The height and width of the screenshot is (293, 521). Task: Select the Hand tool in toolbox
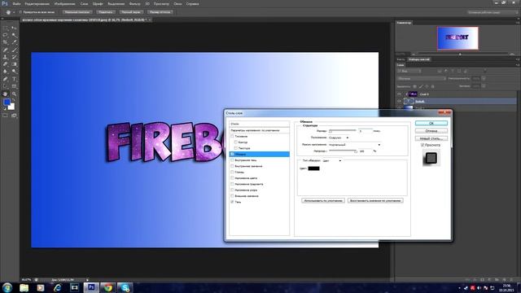pyautogui.click(x=5, y=94)
